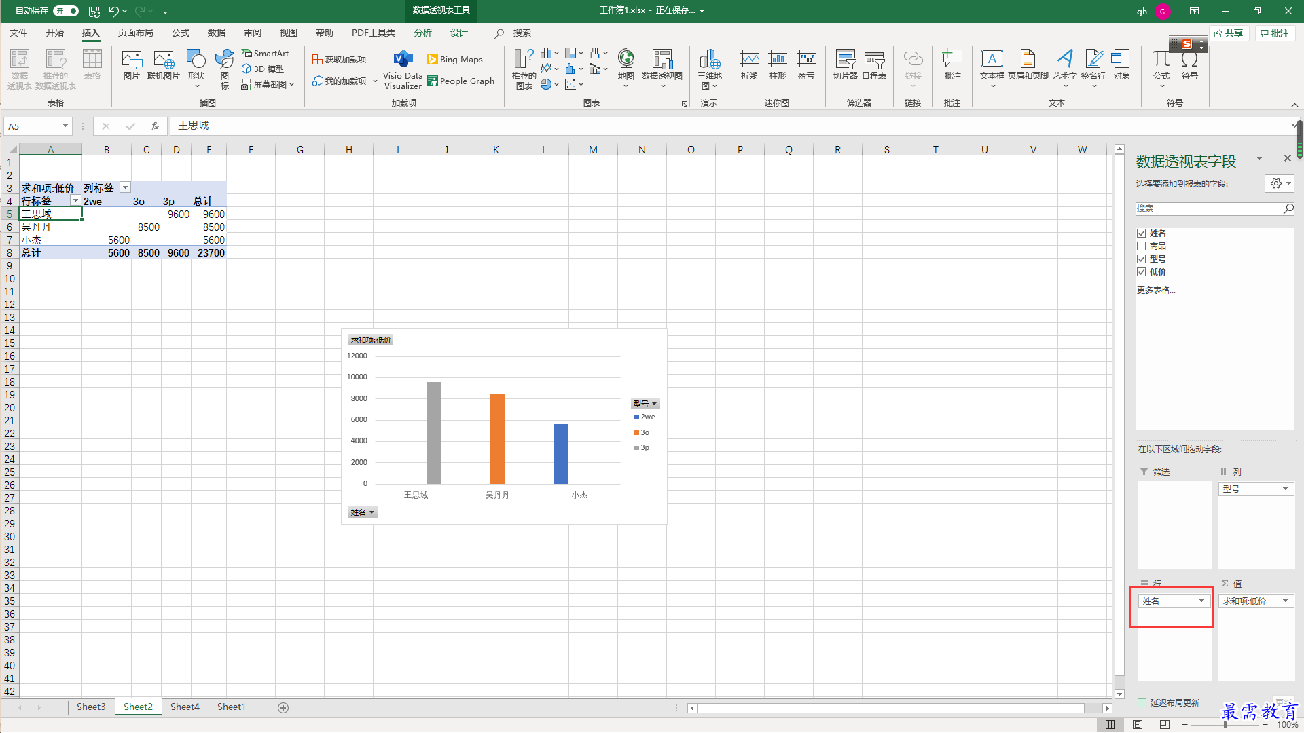Expand the 型号 dropdown in the 列 area

[x=1285, y=489]
